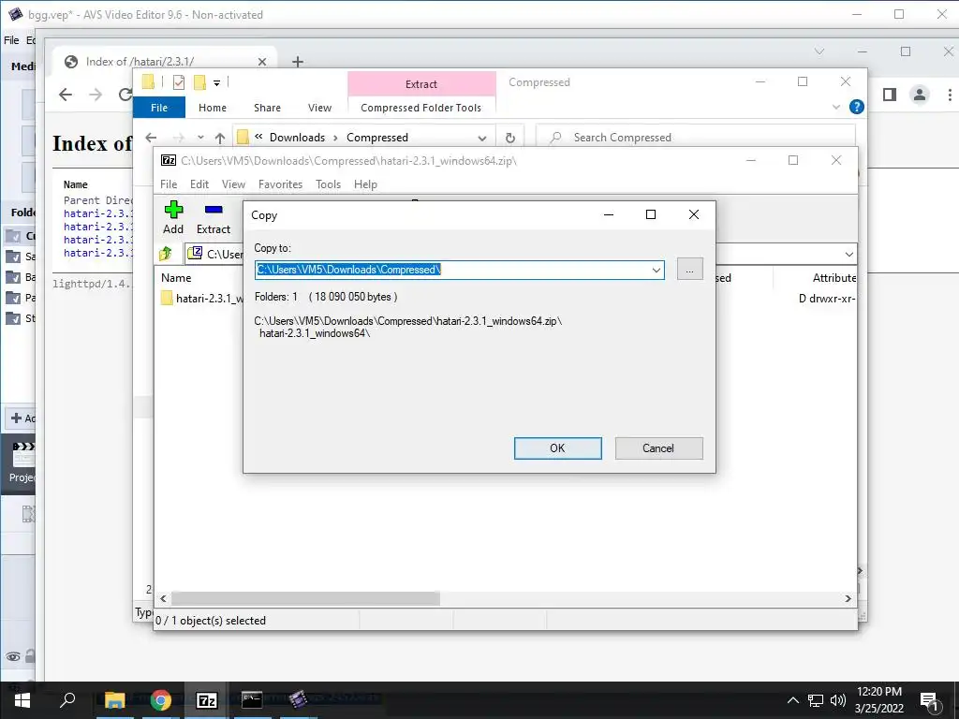Switch to the Home ribbon tab in Explorer
The image size is (959, 719).
[213, 108]
